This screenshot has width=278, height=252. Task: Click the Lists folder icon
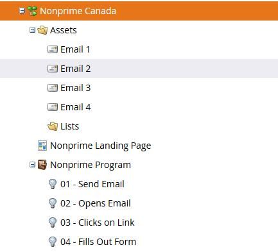click(x=53, y=126)
